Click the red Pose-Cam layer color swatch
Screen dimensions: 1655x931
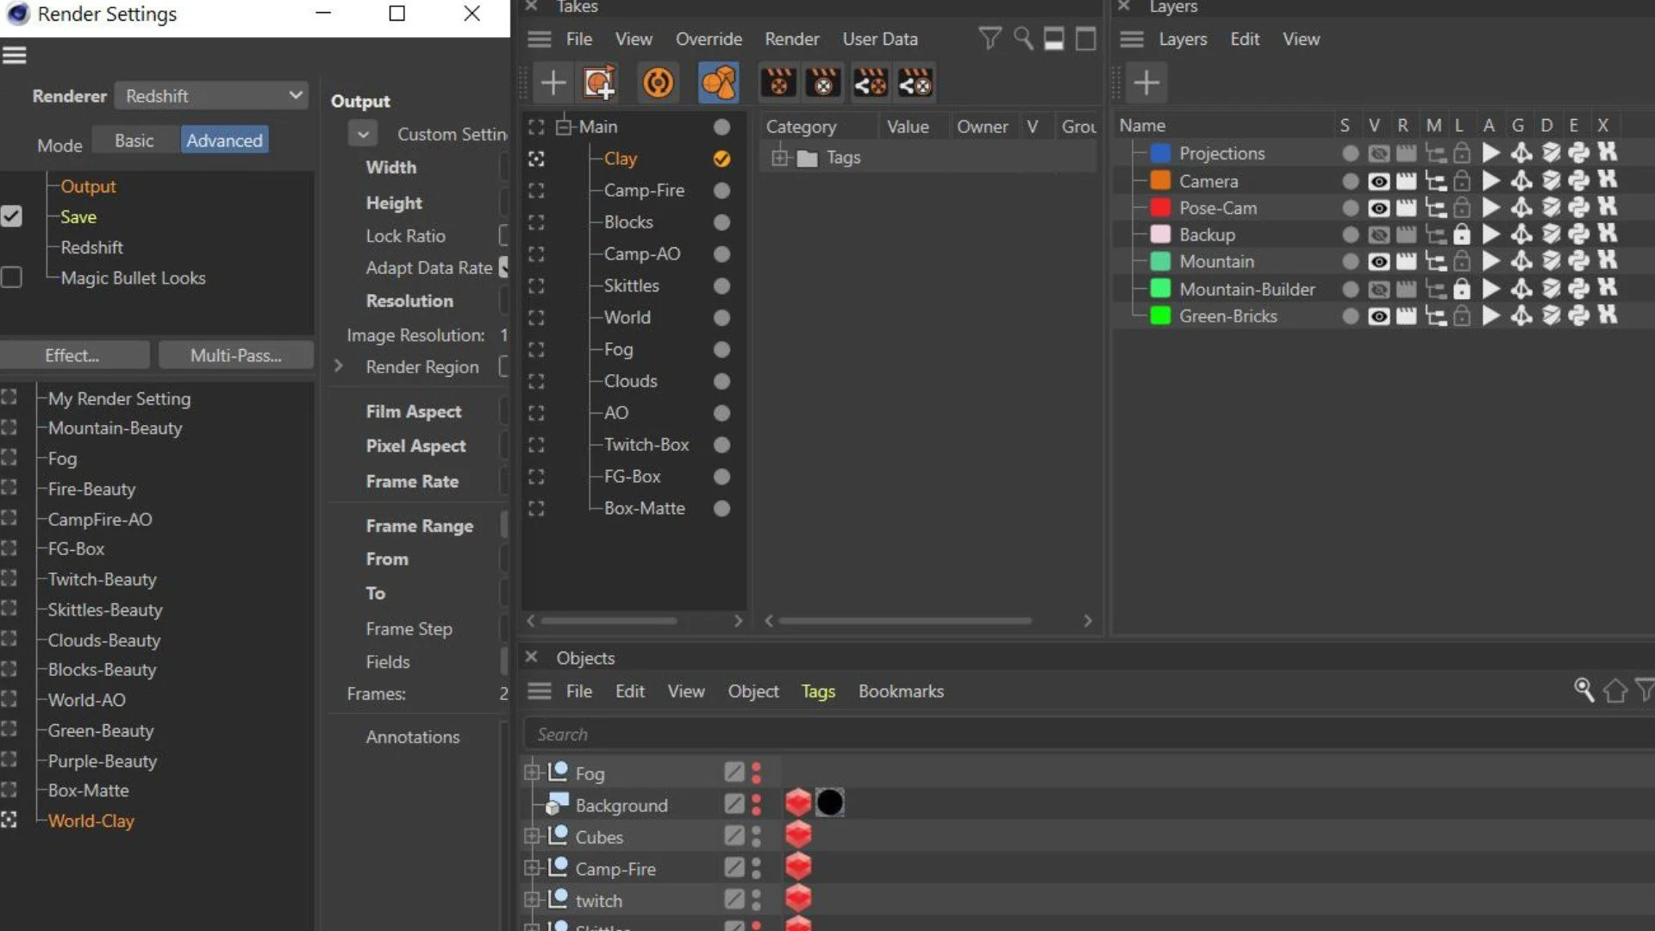pos(1160,208)
